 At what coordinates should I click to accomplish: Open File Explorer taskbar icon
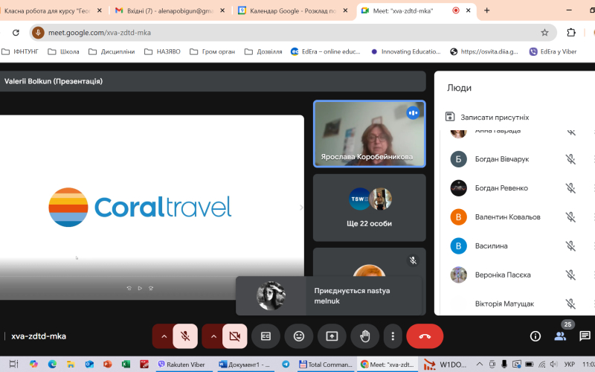pyautogui.click(x=71, y=365)
